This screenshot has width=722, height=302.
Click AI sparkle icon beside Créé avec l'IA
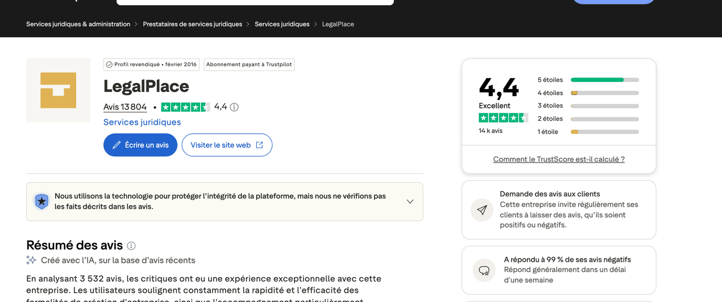pyautogui.click(x=32, y=260)
